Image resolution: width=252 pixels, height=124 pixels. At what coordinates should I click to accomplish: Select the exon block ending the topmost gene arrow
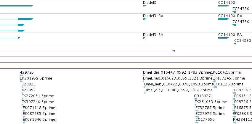point(17,6)
